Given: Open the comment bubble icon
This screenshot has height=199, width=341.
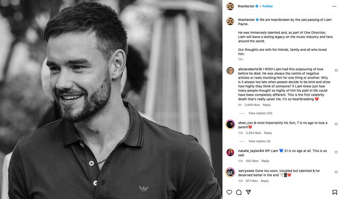Looking at the screenshot, I should (x=239, y=192).
